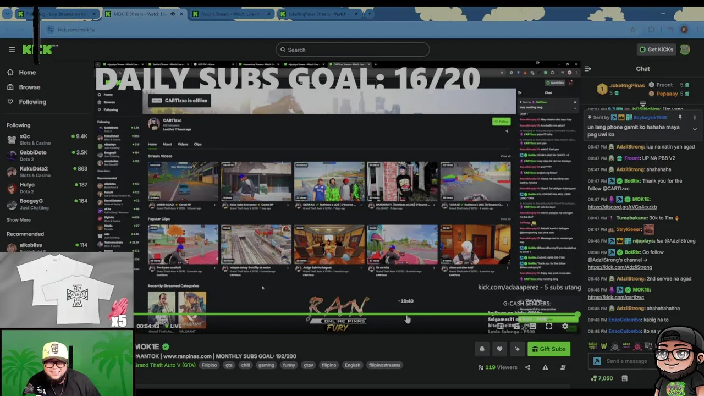704x396 pixels.
Task: Click JokeRingPinas in chat leaderboard
Action: [627, 86]
